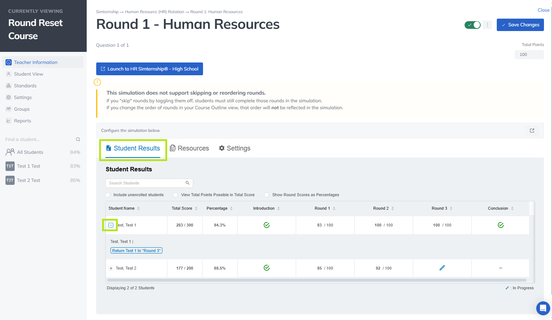Click the magnifier in Search Students box

click(187, 183)
